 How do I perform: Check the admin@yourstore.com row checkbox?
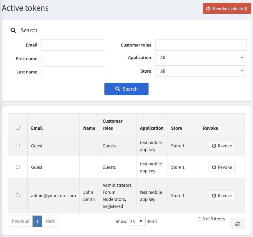coord(18,195)
